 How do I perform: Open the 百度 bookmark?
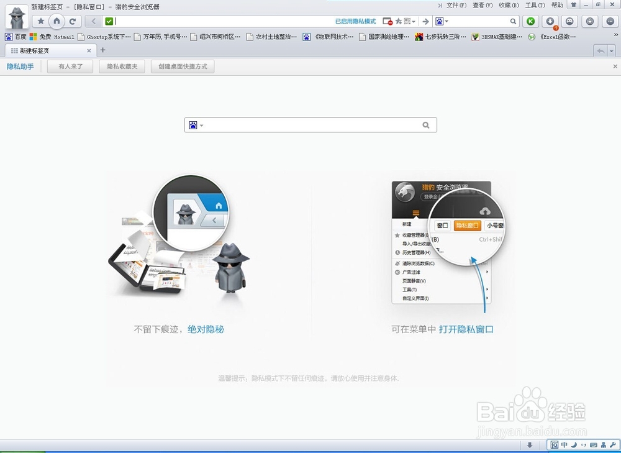[16, 37]
